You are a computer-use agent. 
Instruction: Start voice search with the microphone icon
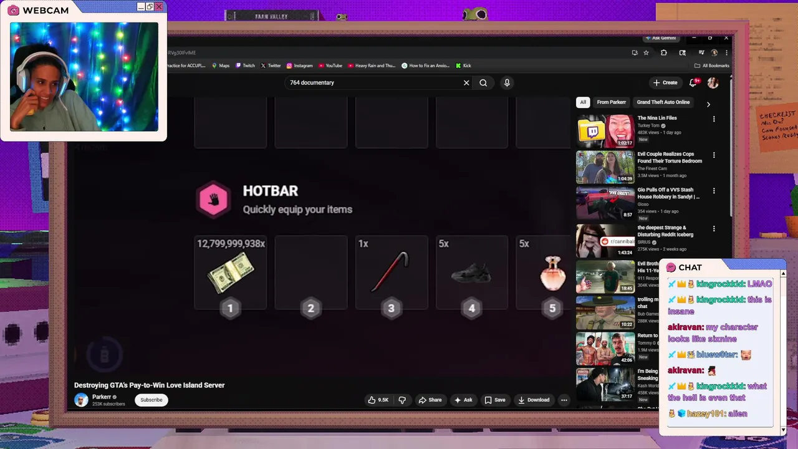click(x=507, y=82)
